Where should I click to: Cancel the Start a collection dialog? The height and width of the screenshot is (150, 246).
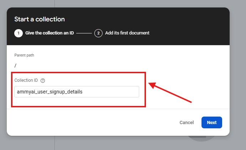click(x=187, y=122)
